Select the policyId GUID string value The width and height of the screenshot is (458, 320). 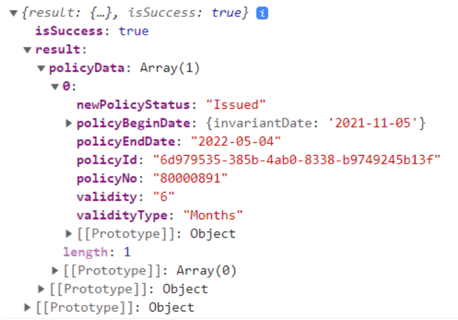[x=296, y=160]
